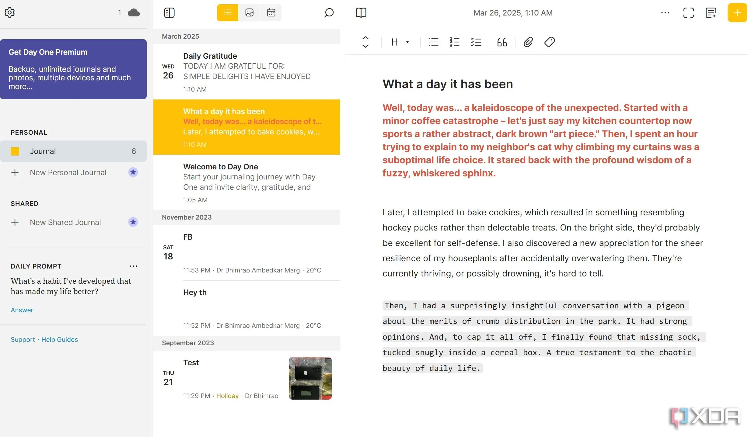
Task: Collapse the editor toolbar chevrons
Action: (365, 42)
